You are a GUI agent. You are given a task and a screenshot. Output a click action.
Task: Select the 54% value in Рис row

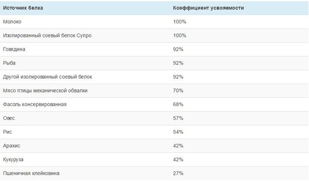tap(178, 132)
